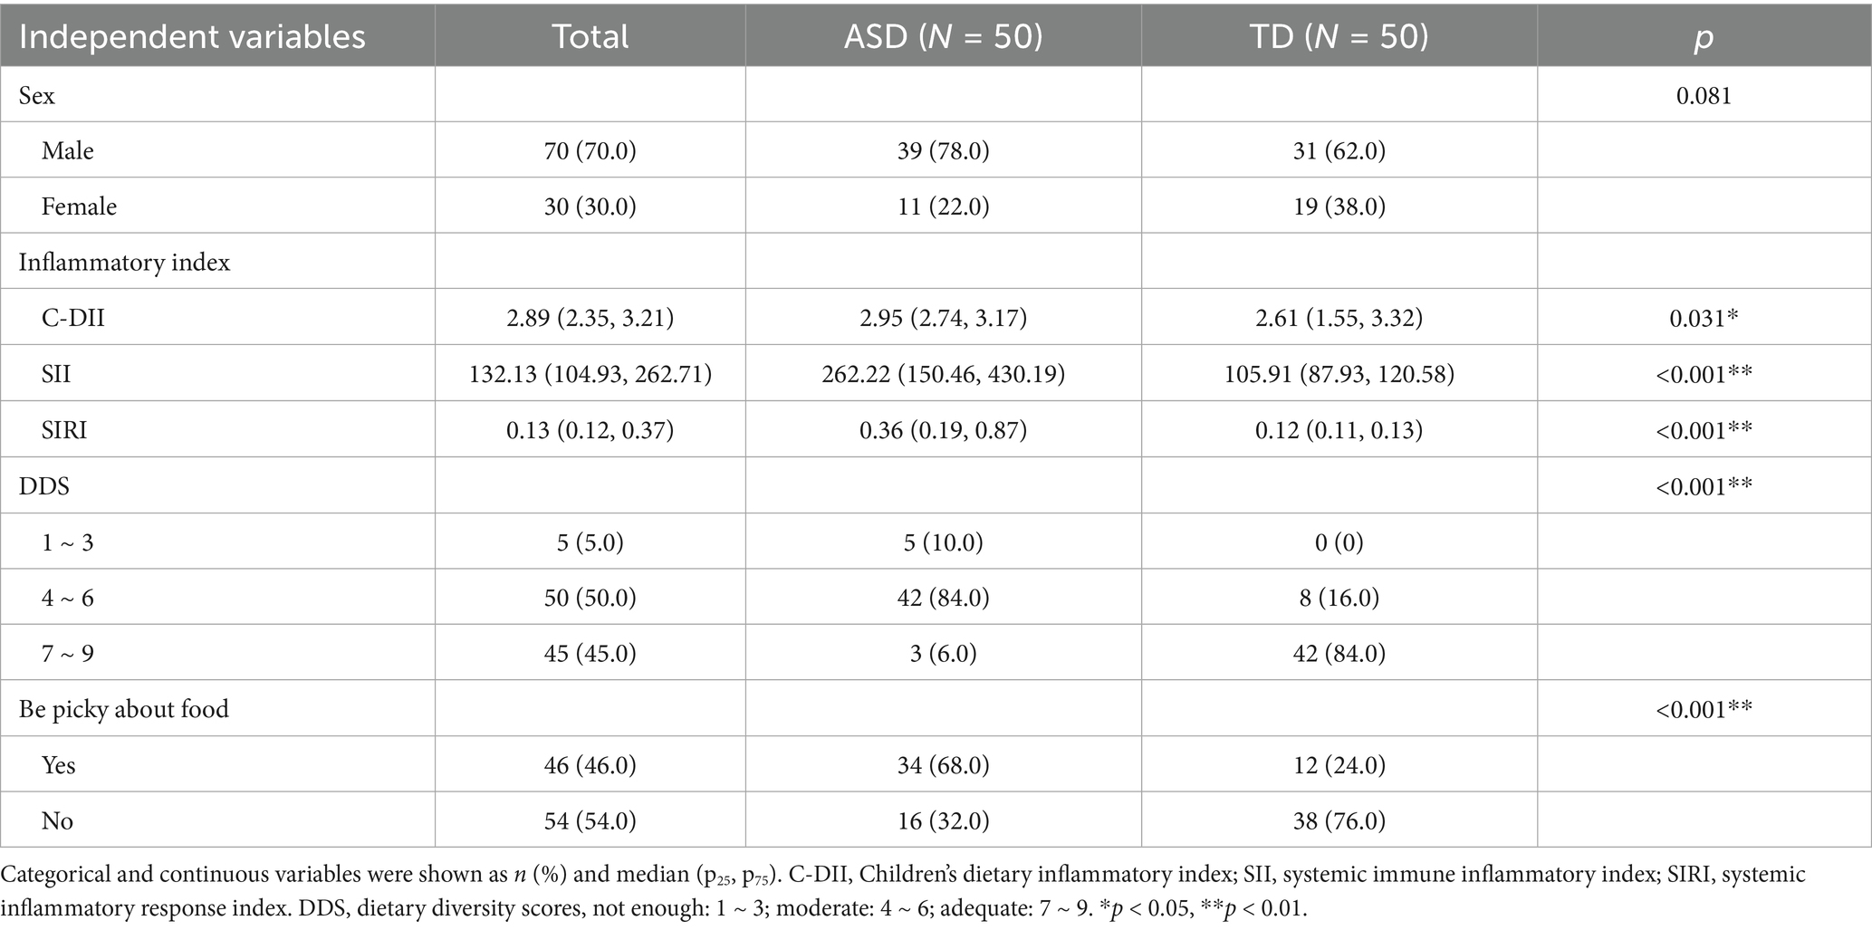The image size is (1872, 930).
Task: Click the 'Female' row label
Action: pyautogui.click(x=79, y=206)
